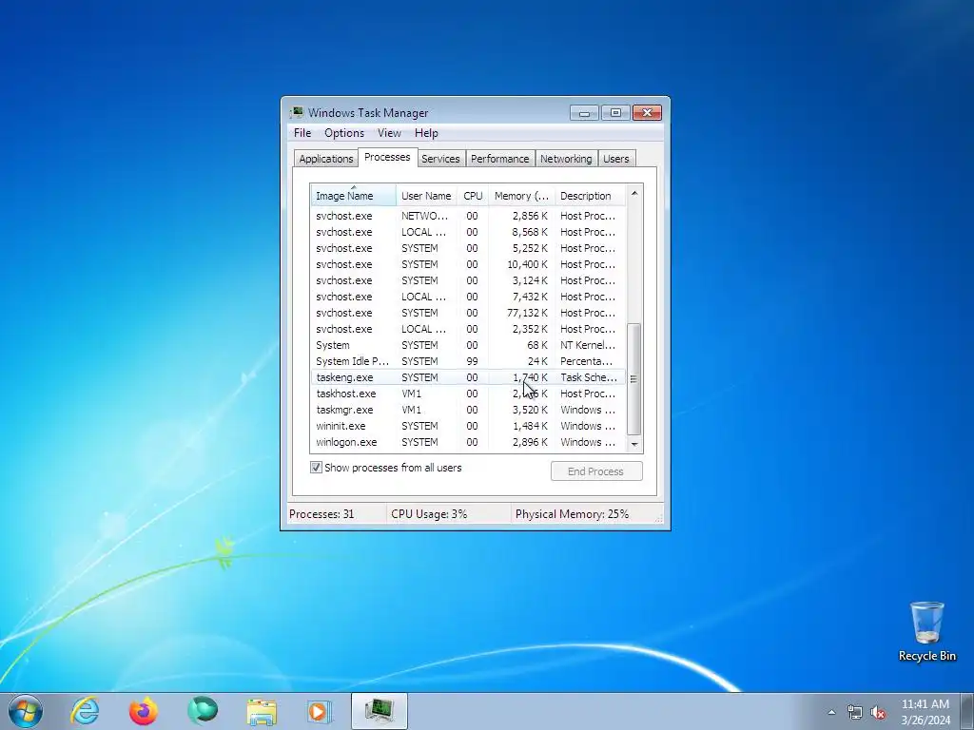Click scrollbar down arrow in process list
Image resolution: width=974 pixels, height=730 pixels.
coord(634,444)
